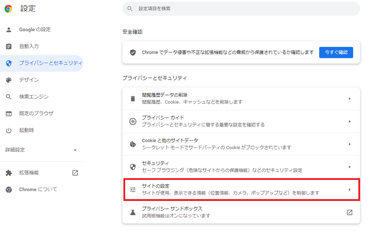The width and height of the screenshot is (372, 231).
Task: Click the palette icon for デザイン
Action: (x=8, y=80)
